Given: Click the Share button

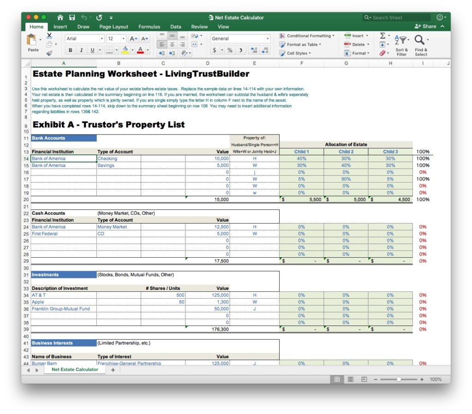Looking at the screenshot, I should point(425,26).
